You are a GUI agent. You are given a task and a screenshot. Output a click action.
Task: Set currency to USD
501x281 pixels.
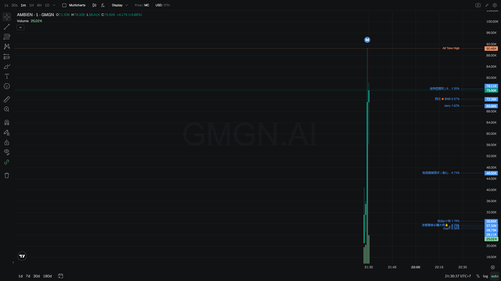click(158, 5)
